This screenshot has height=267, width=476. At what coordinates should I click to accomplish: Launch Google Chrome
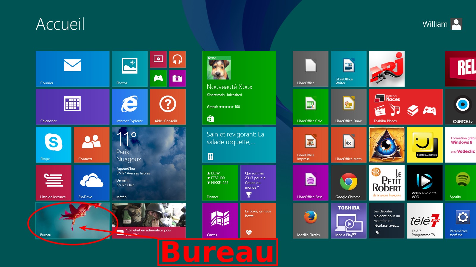[x=349, y=183]
